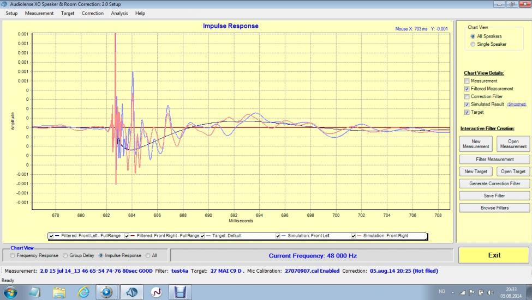Image resolution: width=532 pixels, height=300 pixels.
Task: Open the Help menu
Action: click(x=140, y=13)
